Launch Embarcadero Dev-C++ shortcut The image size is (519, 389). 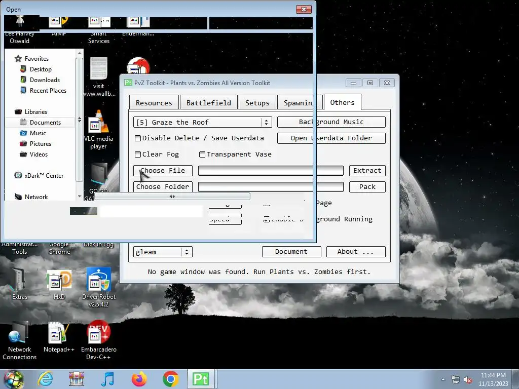tap(98, 340)
